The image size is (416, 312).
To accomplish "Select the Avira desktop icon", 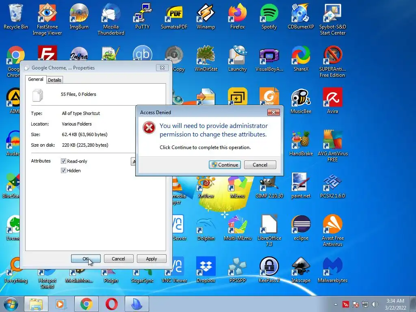I will pyautogui.click(x=332, y=101).
